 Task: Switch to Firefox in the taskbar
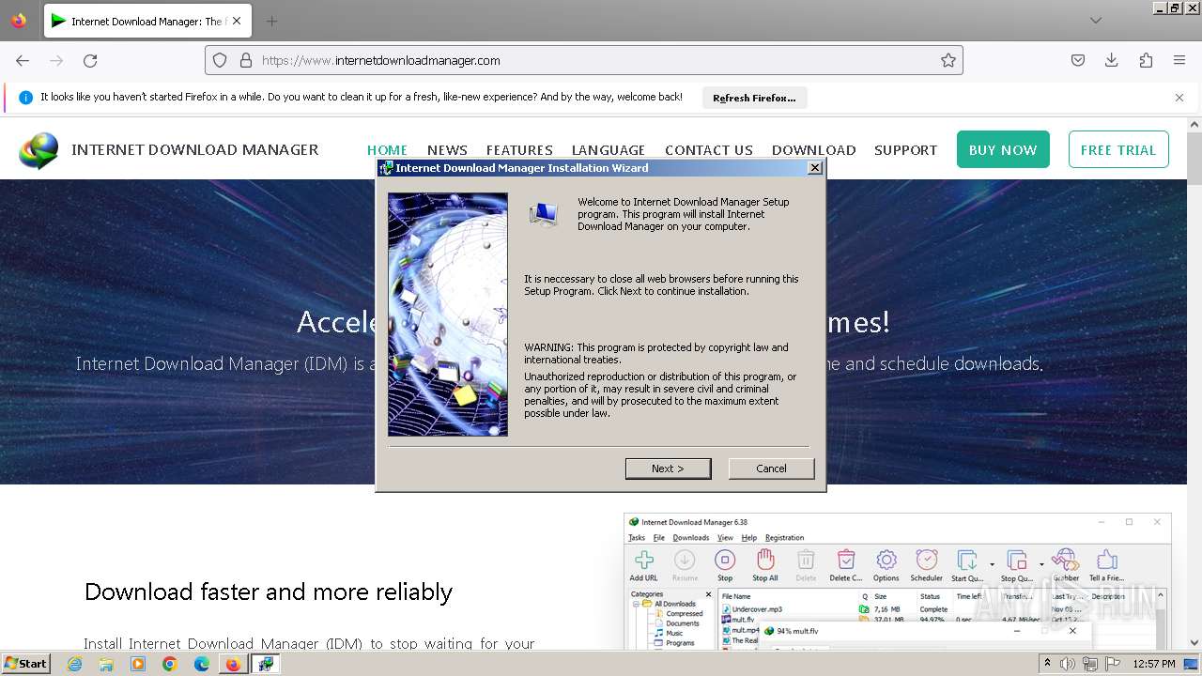233,664
